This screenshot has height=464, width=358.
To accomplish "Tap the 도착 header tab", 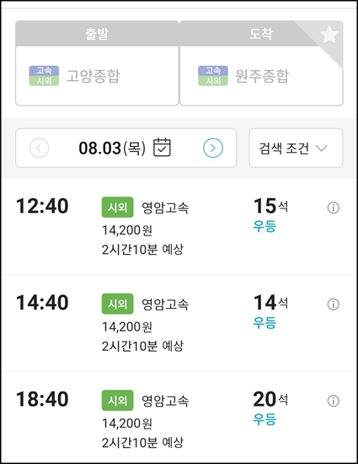I will (x=261, y=34).
